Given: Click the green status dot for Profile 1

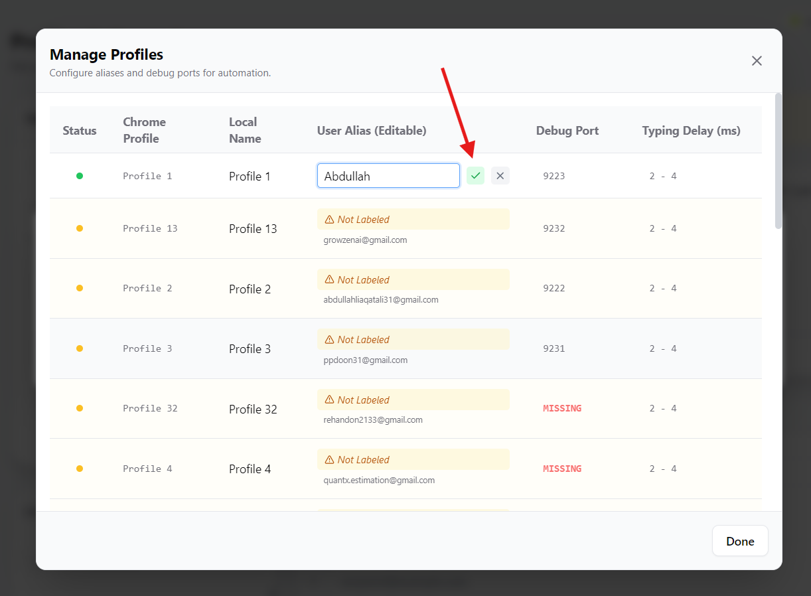Looking at the screenshot, I should click(80, 176).
